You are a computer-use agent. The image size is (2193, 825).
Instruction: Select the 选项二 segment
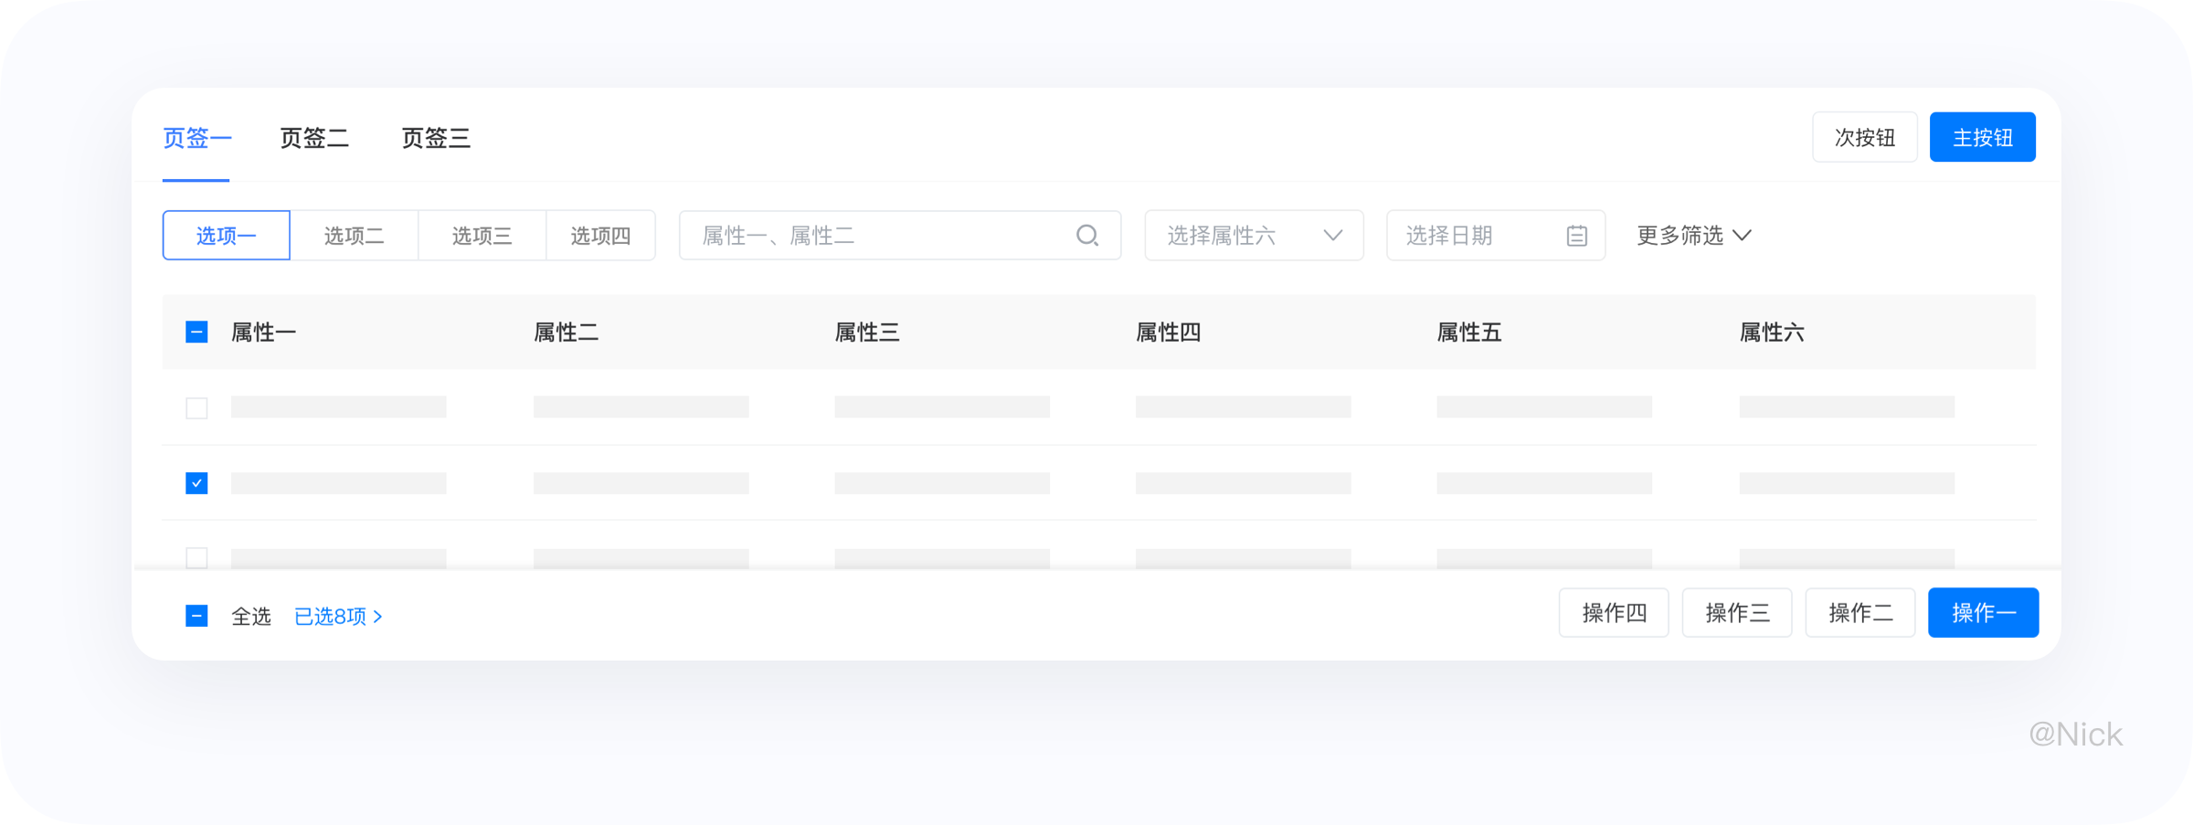(355, 236)
